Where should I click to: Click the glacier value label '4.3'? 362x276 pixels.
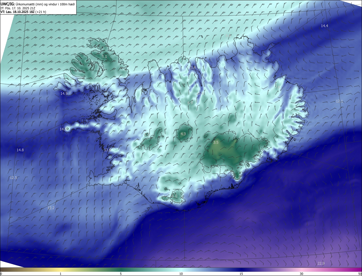(x=183, y=134)
